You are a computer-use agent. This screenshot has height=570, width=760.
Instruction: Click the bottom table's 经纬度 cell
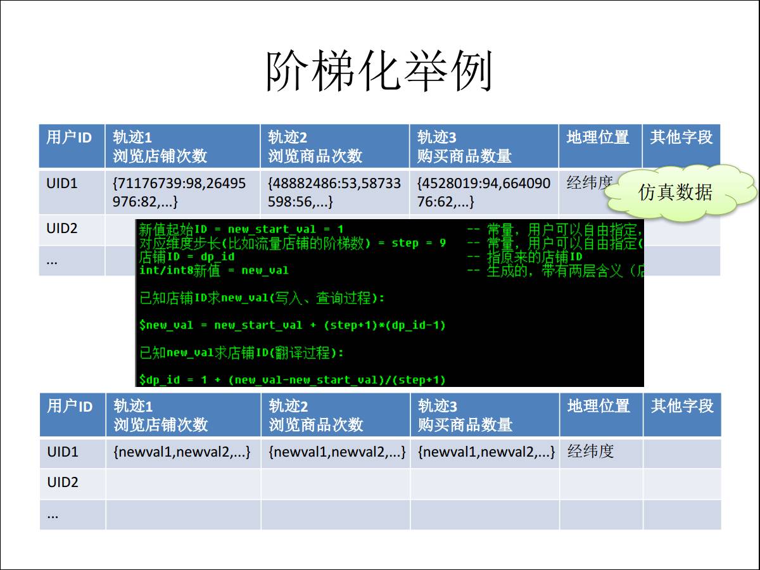point(591,452)
